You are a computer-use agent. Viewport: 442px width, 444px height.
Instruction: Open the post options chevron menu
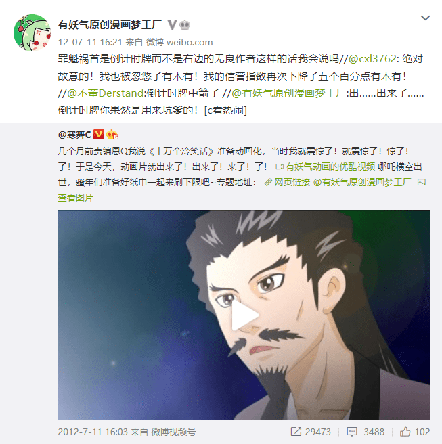point(425,18)
